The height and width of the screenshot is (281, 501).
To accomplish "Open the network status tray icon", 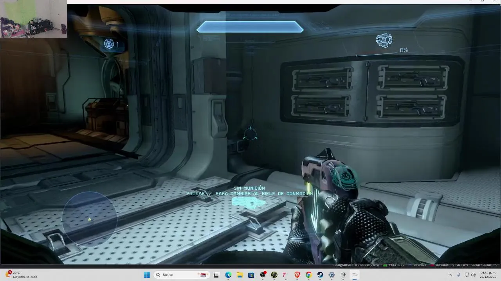I will click(467, 275).
